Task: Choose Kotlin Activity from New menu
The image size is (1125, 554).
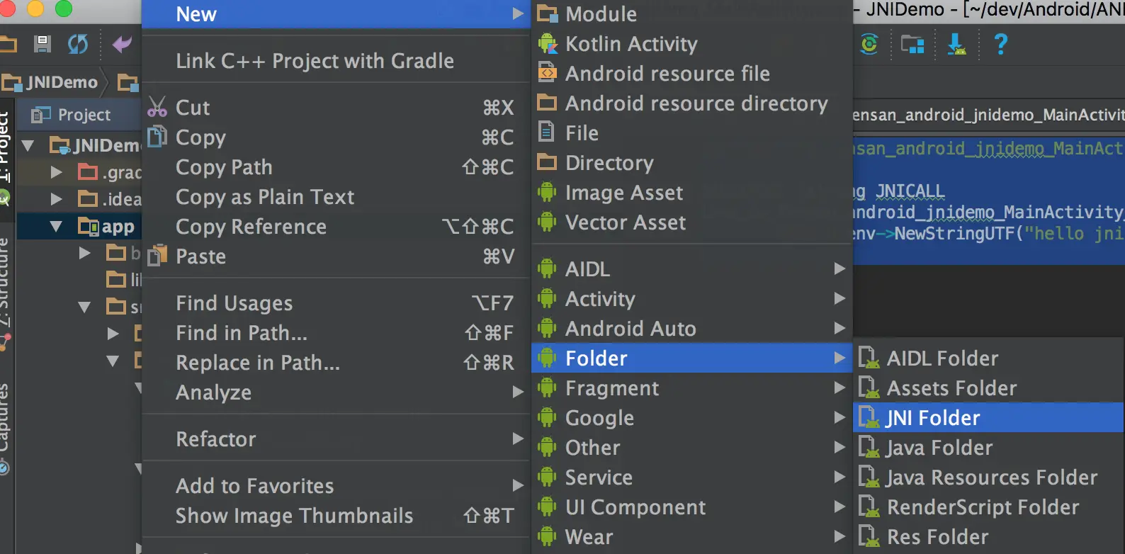Action: coord(631,44)
